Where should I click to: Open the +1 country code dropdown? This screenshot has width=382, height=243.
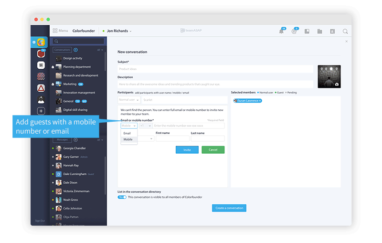(x=146, y=126)
